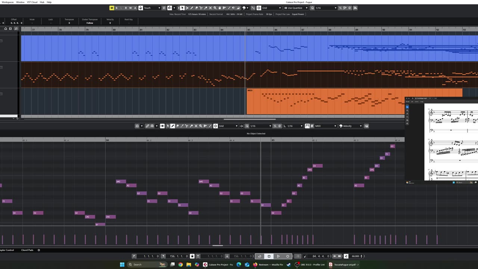Screen dimensions: 478x269
Task: Toggle global Write automation (W) button
Action: coord(130,8)
